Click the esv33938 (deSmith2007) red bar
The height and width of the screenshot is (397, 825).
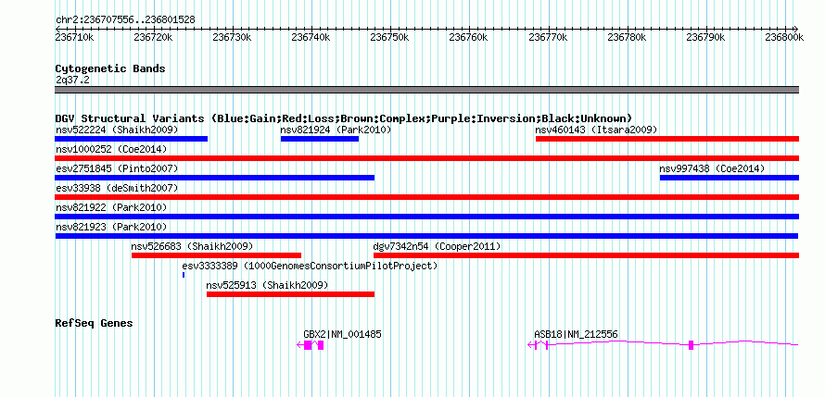pos(426,197)
